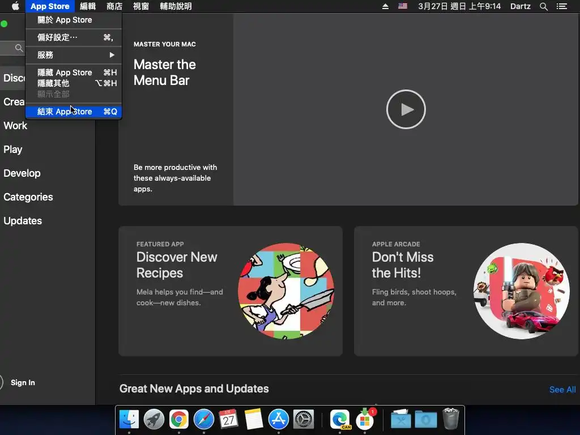
Task: Open the Updates sidebar section
Action: [x=23, y=221]
